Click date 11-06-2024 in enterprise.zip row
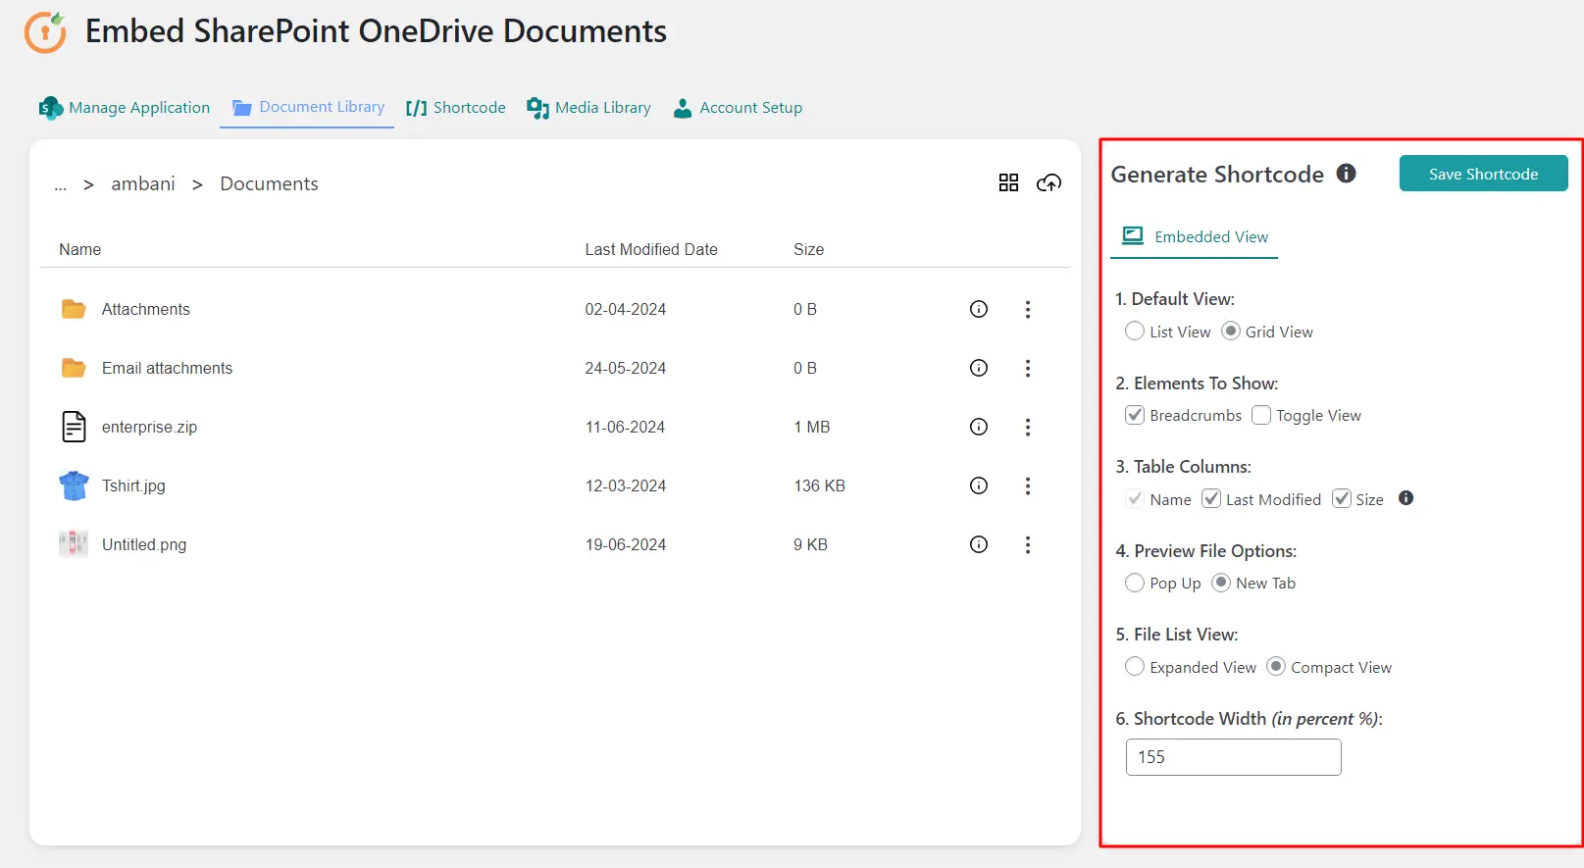This screenshot has height=868, width=1584. point(625,427)
